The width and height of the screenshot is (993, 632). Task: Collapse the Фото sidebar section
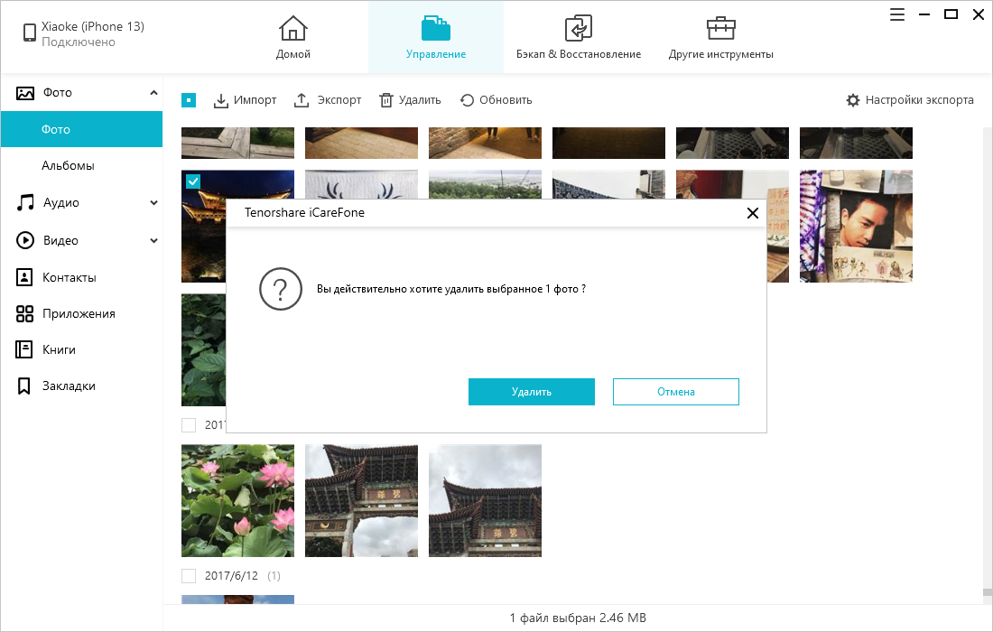coord(153,92)
